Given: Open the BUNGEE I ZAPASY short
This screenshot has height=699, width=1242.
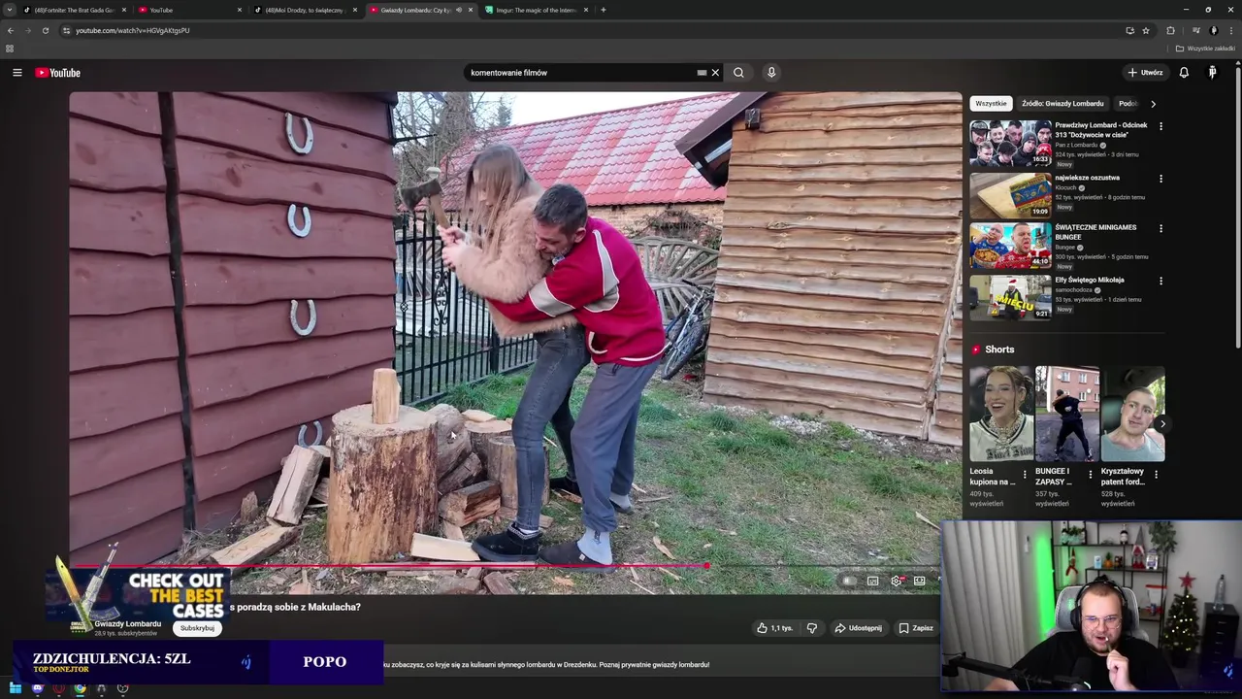Looking at the screenshot, I should (1067, 414).
